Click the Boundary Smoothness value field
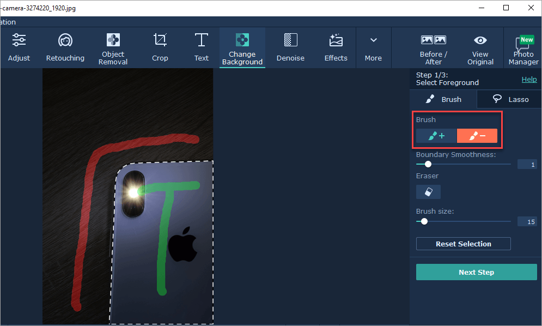542x326 pixels. tap(527, 165)
